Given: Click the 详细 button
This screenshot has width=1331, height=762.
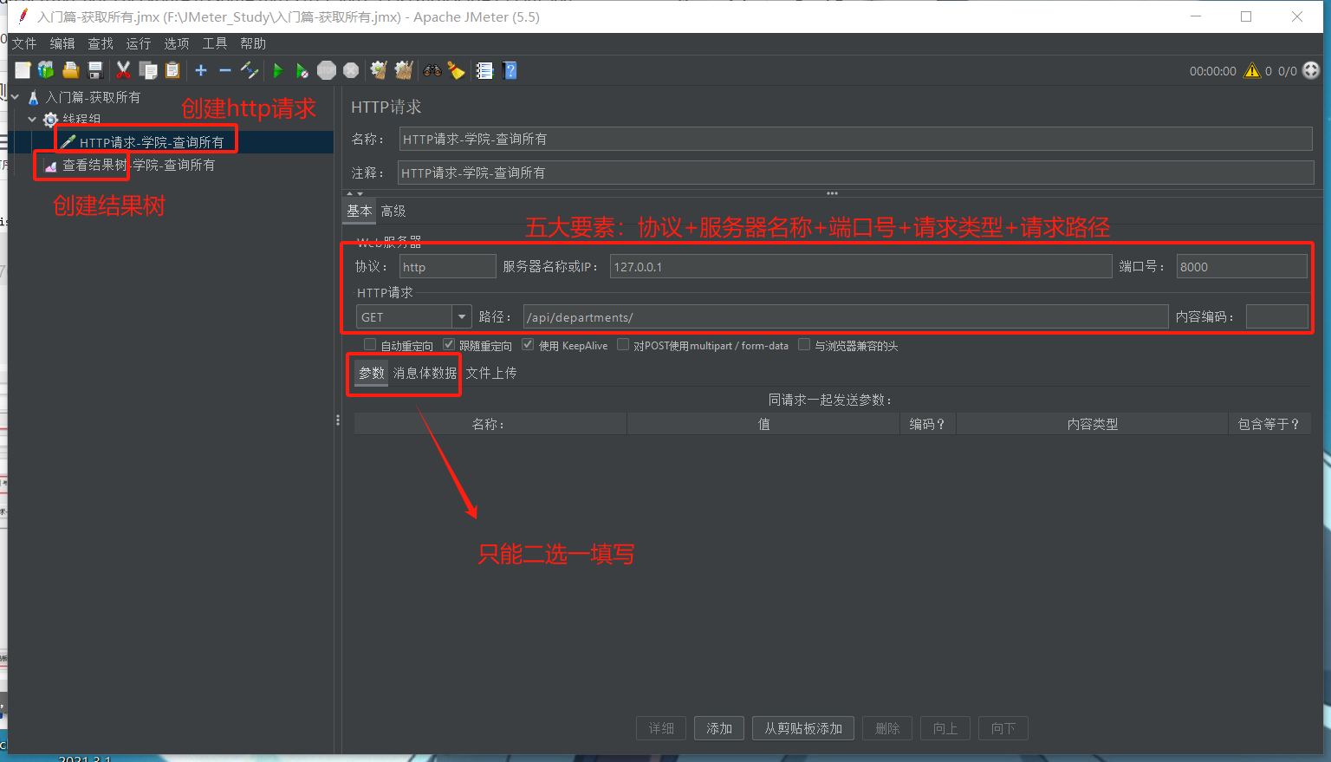Looking at the screenshot, I should (x=661, y=728).
